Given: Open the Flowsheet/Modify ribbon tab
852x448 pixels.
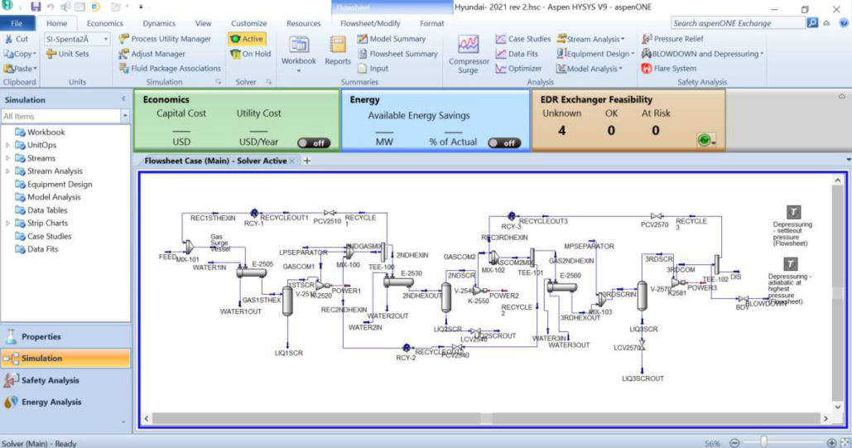Looking at the screenshot, I should click(370, 23).
